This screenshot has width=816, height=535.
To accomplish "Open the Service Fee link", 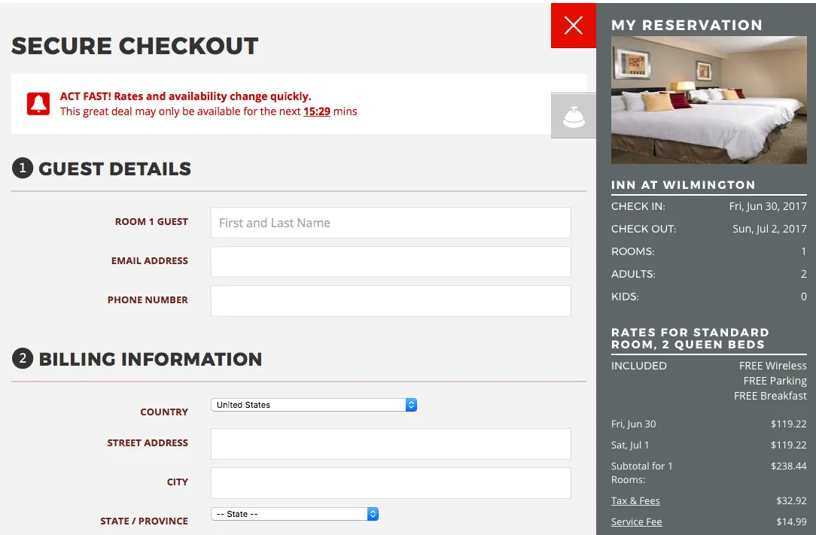I will click(x=636, y=521).
